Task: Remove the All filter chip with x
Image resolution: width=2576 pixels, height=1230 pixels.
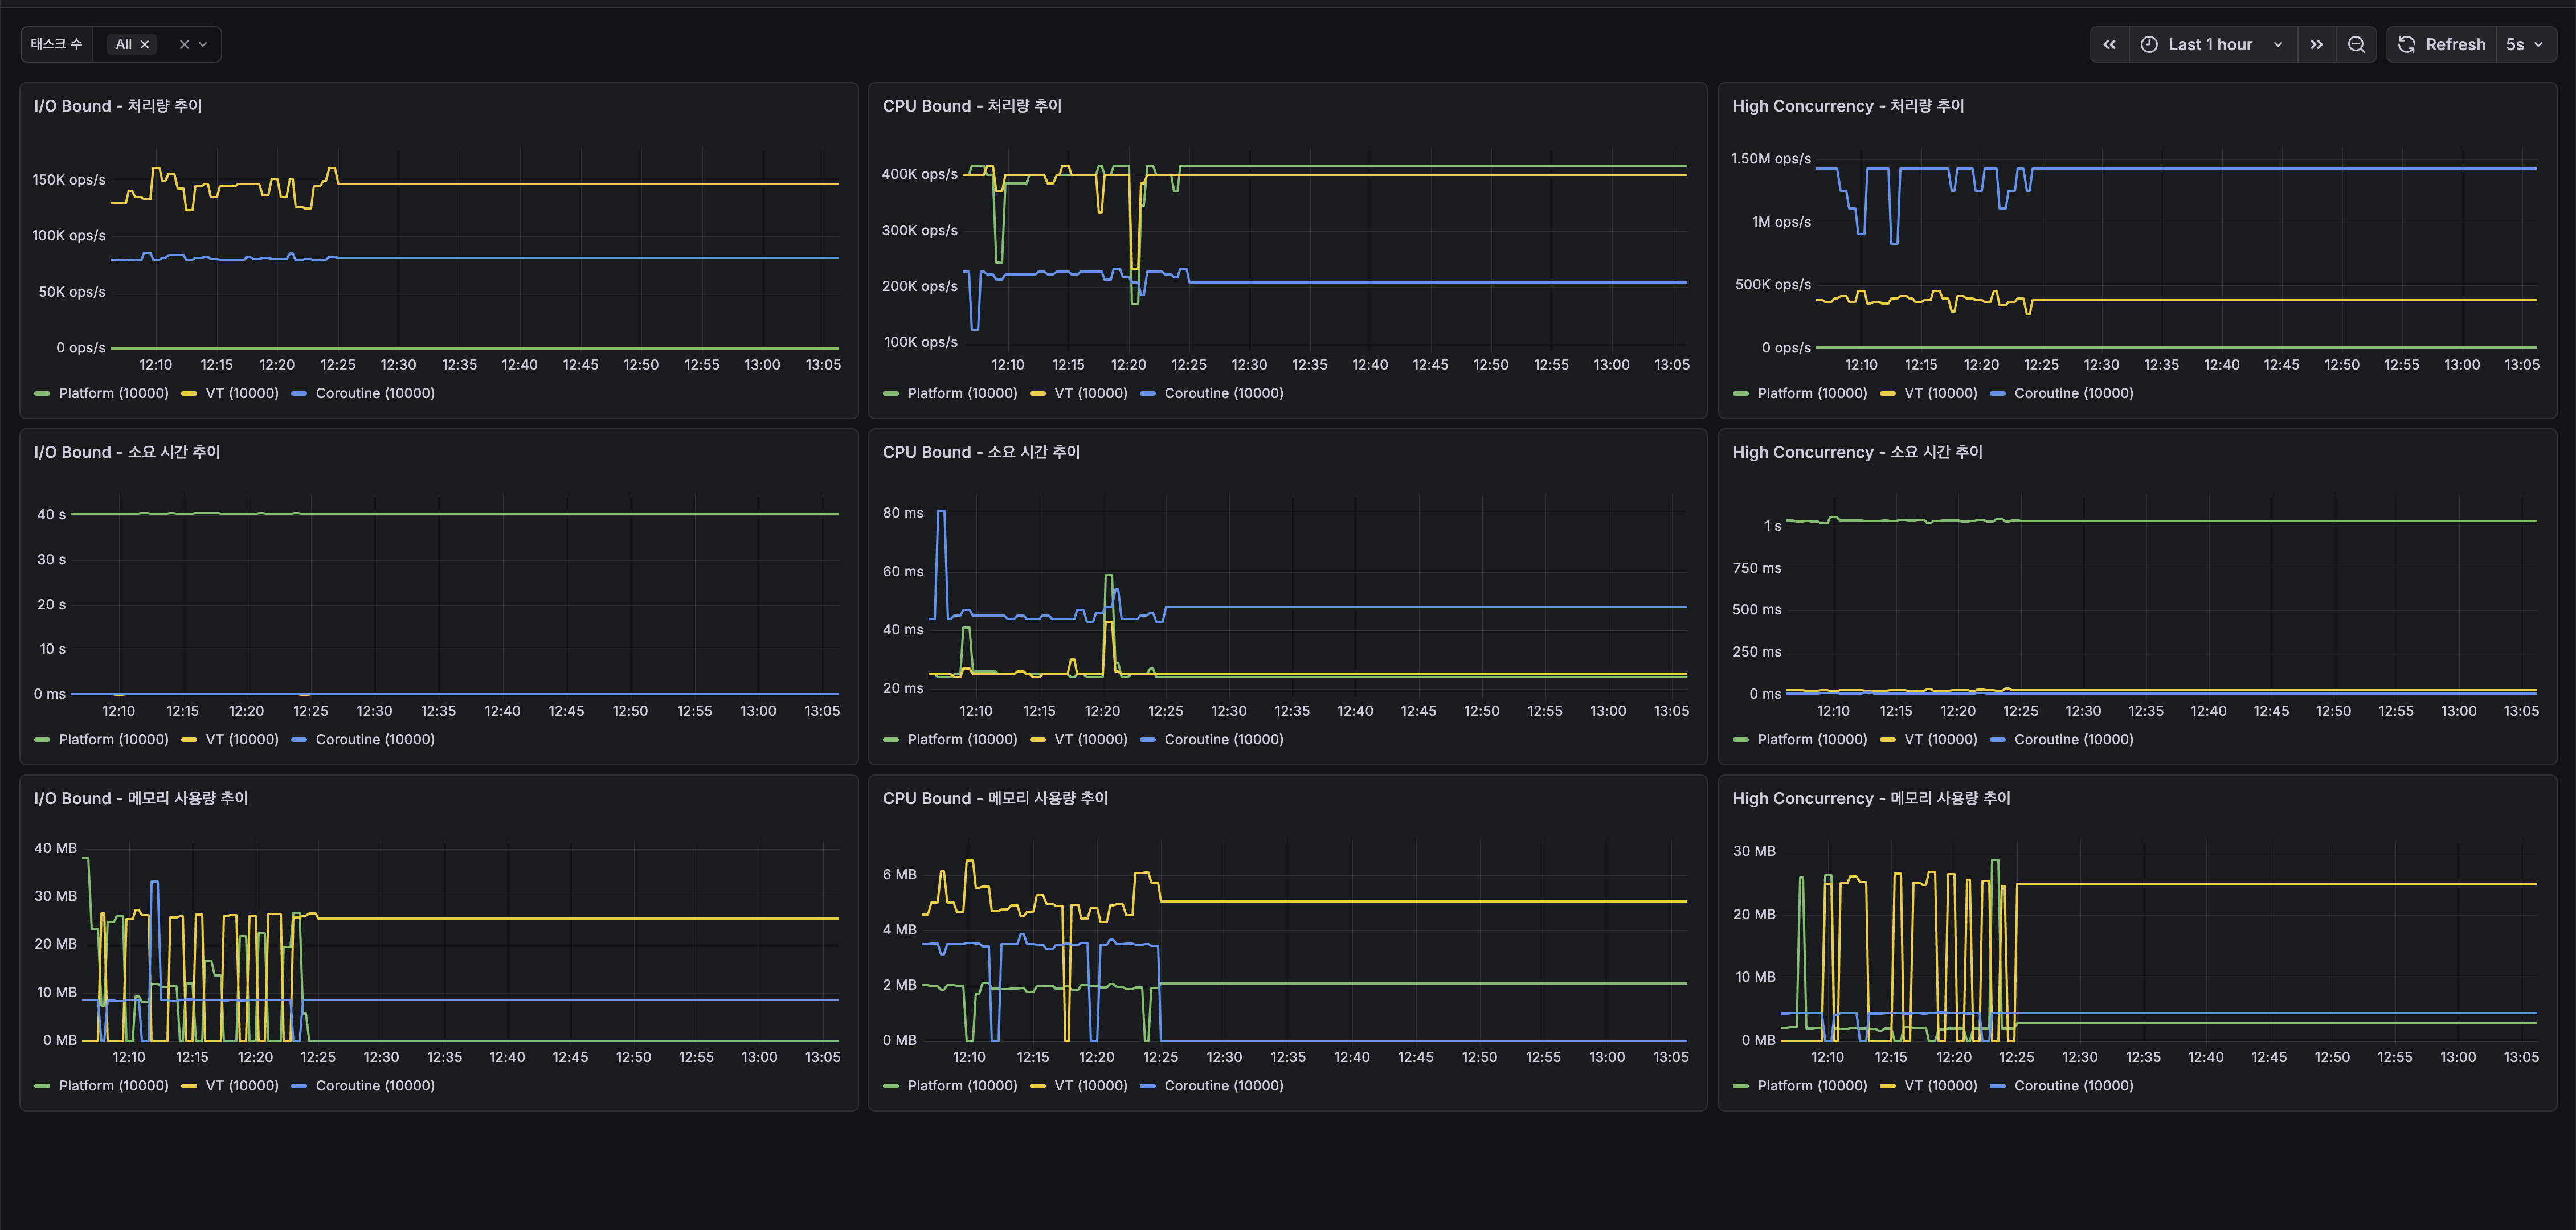Action: 145,44
